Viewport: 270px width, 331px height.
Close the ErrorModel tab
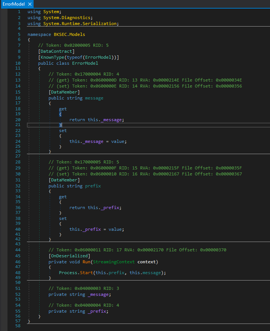click(x=30, y=4)
